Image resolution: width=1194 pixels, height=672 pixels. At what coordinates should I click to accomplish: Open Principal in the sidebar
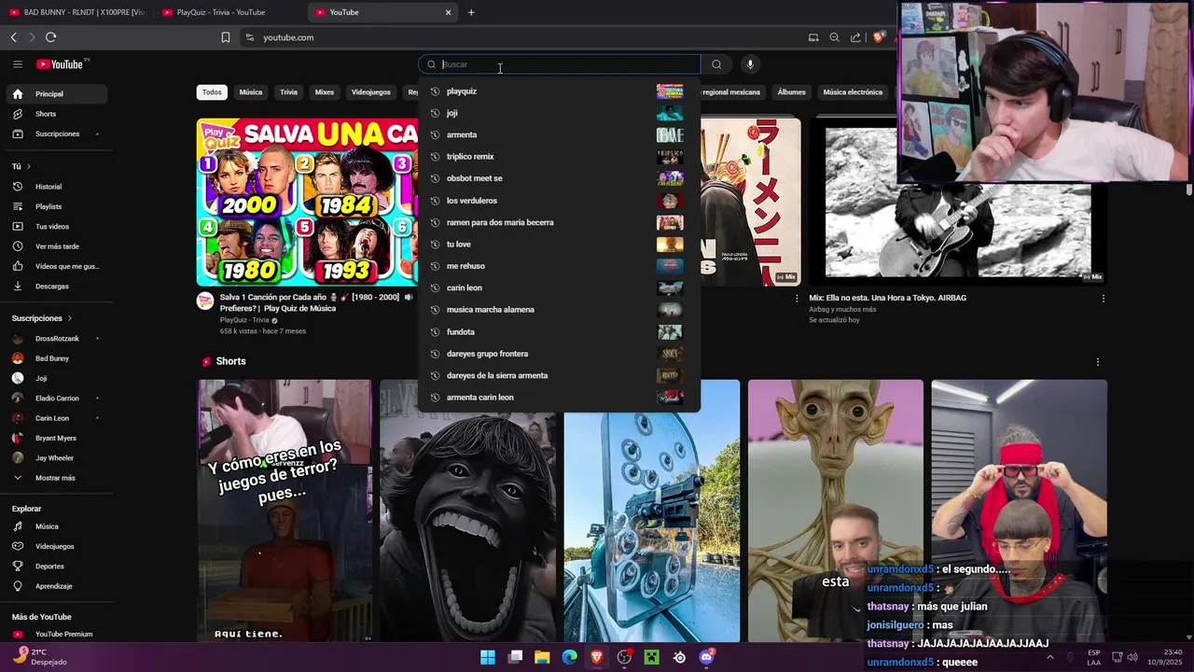(55, 94)
